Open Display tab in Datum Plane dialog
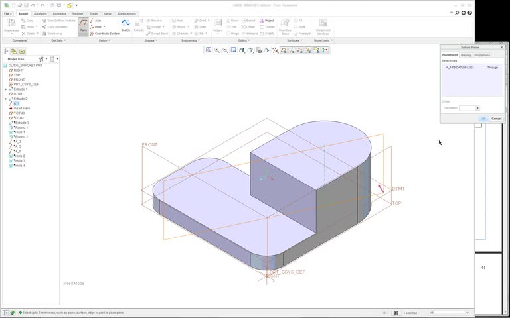Image resolution: width=510 pixels, height=318 pixels. click(x=466, y=55)
